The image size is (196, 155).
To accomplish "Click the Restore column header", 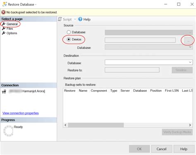I will tap(70, 91).
